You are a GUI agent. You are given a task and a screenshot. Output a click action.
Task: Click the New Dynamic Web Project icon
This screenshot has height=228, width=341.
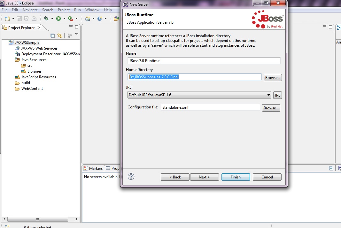(88, 19)
